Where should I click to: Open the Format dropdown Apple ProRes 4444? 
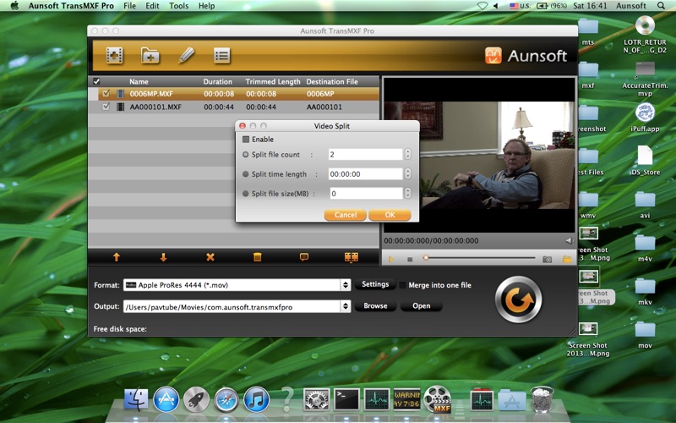[x=237, y=285]
